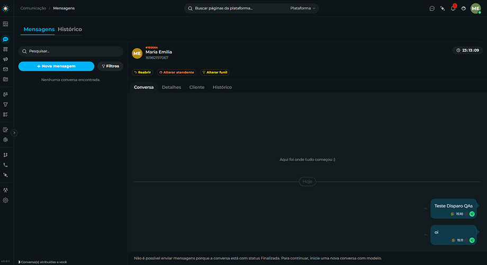Select the conversation Histórico tab

coord(222,87)
